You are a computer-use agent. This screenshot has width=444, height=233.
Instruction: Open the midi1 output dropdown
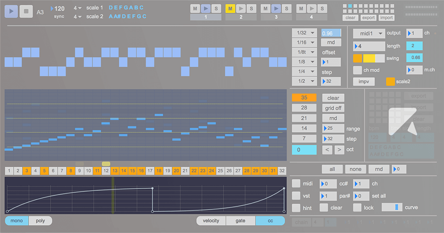[369, 34]
